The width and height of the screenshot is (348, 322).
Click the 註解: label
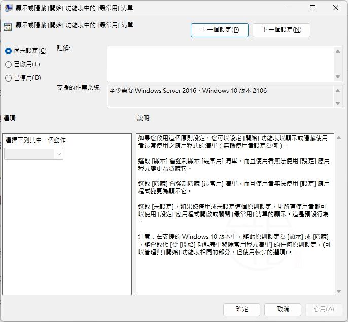tap(64, 48)
